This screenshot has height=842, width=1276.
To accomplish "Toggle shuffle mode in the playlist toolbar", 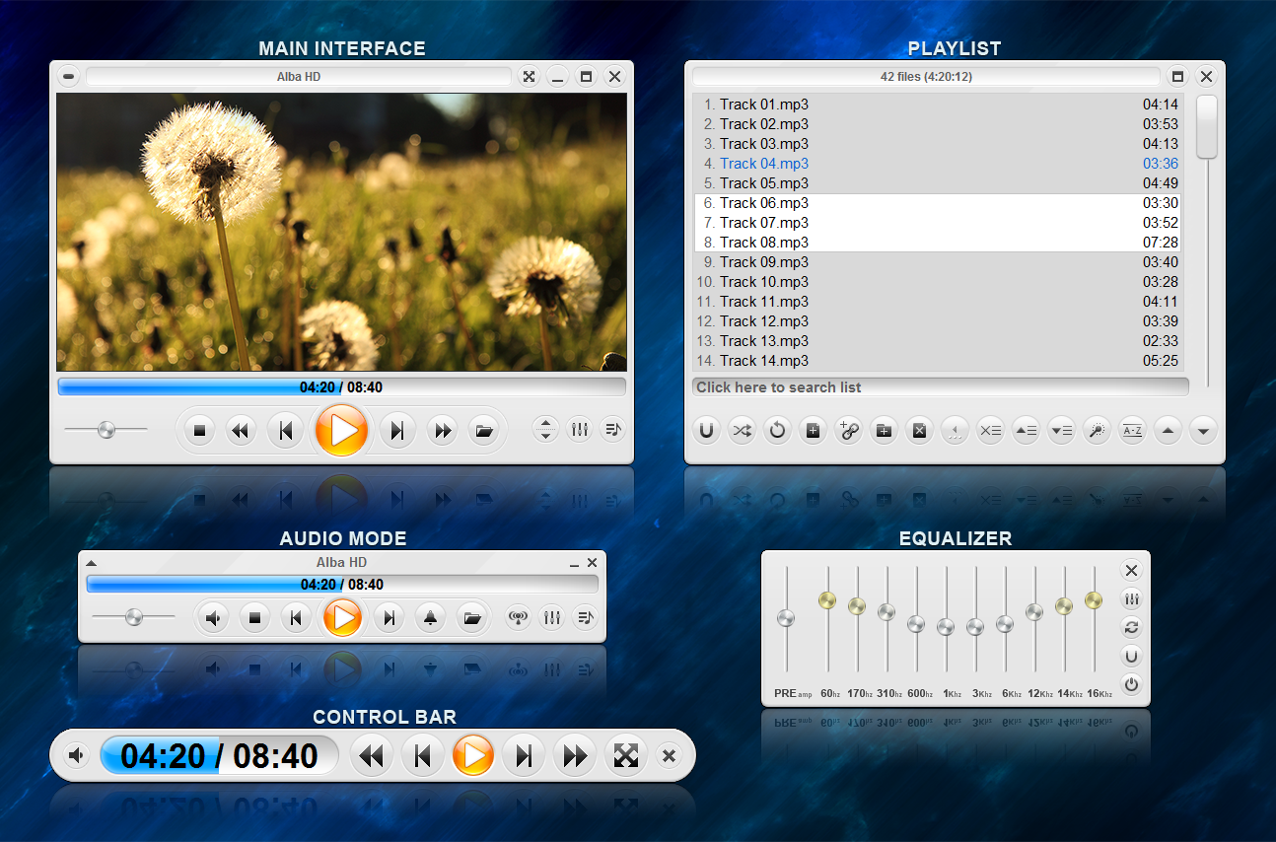I will coord(742,431).
